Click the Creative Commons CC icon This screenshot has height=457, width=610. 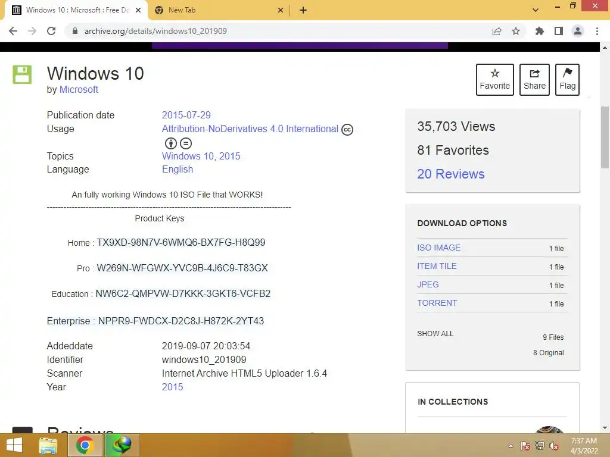(x=347, y=129)
